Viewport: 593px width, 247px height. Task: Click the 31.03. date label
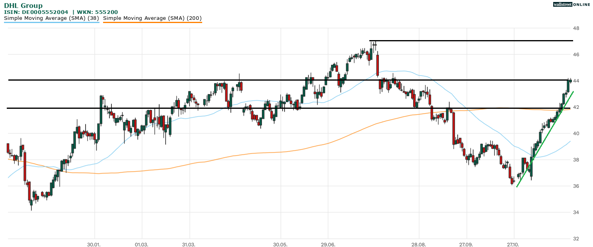189,244
